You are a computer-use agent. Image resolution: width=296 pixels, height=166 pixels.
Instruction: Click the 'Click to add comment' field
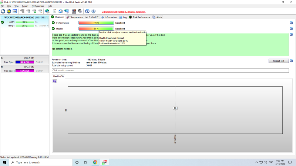click(x=170, y=70)
